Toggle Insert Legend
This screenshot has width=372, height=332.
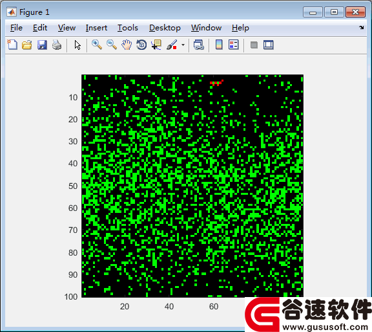tap(233, 45)
